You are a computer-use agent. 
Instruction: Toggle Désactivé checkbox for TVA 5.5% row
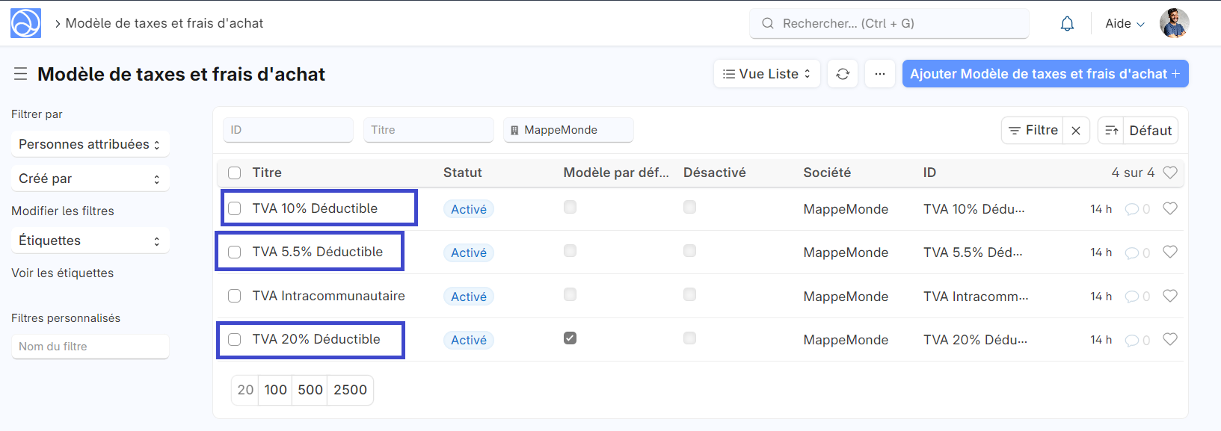(x=689, y=250)
